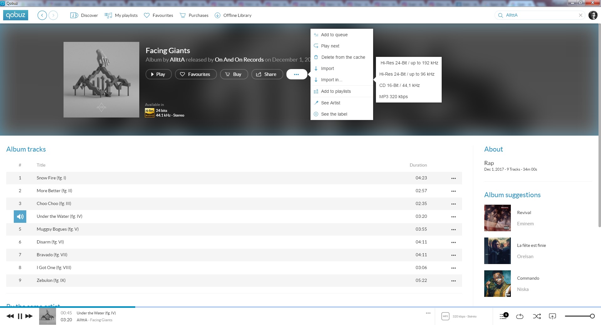Open the Discover section

tap(84, 15)
